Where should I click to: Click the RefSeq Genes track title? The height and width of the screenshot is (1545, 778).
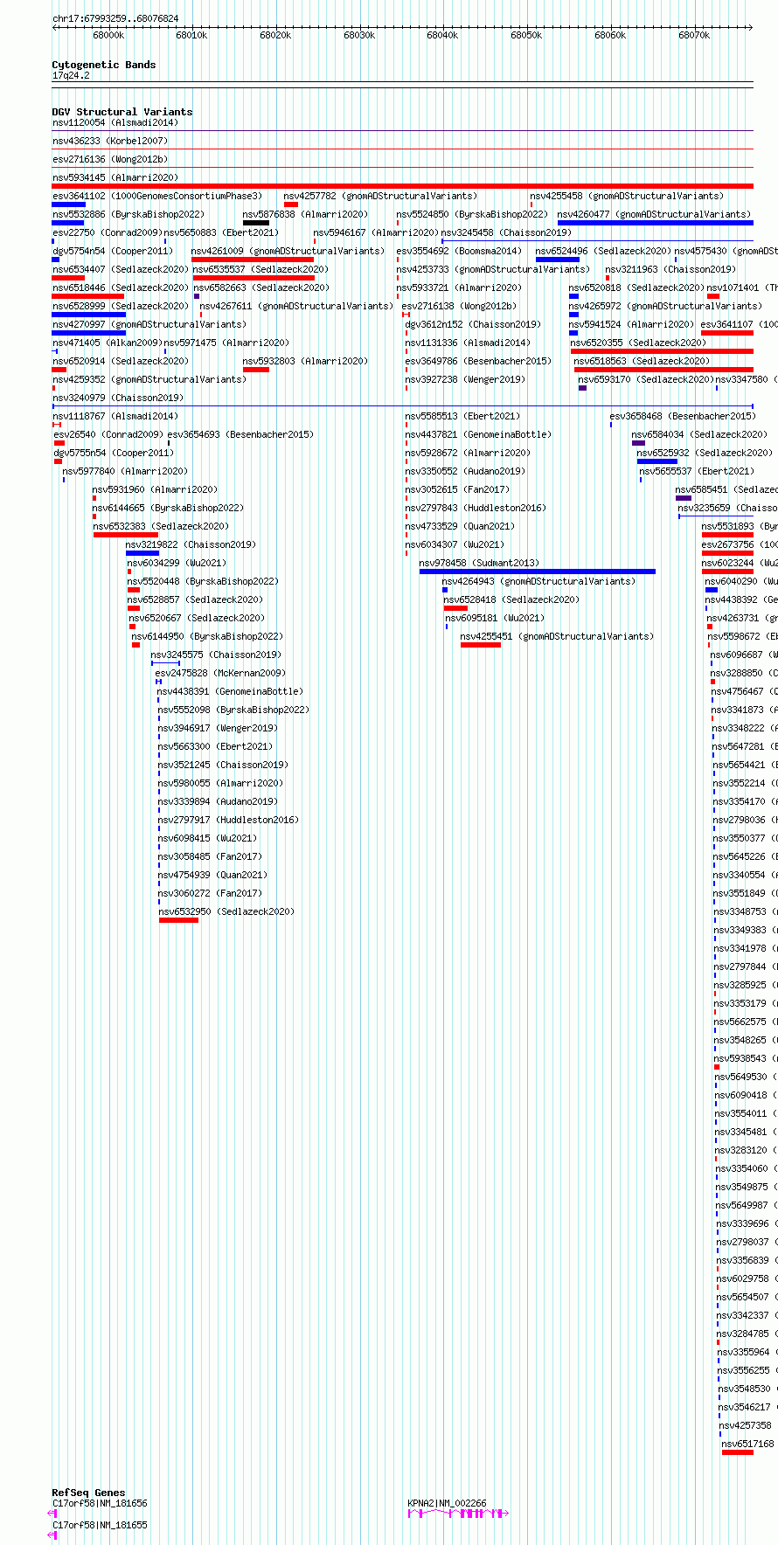click(88, 1493)
